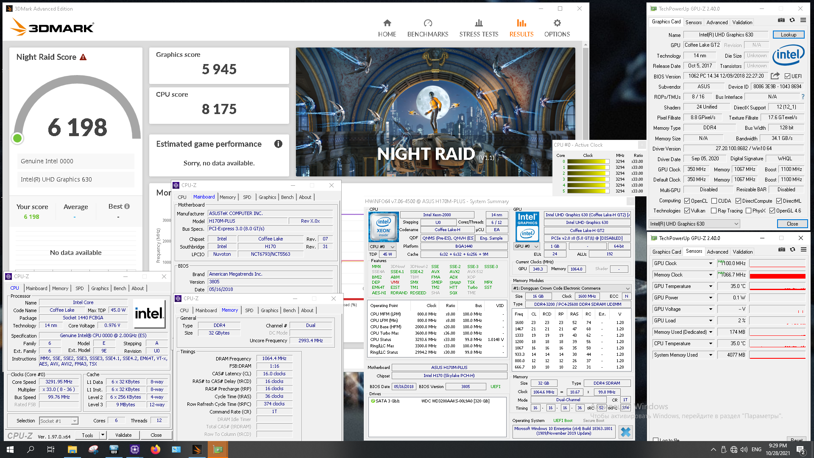The height and width of the screenshot is (458, 814).
Task: Open the Stress Tests menu in 3DMark
Action: pos(479,28)
